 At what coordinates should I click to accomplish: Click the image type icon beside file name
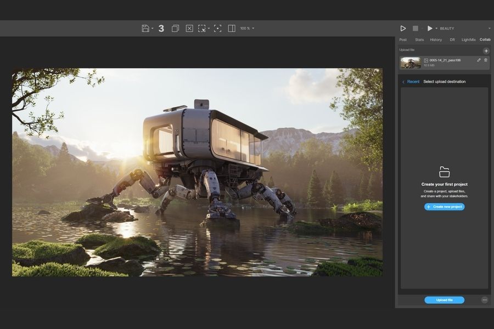[x=426, y=60]
